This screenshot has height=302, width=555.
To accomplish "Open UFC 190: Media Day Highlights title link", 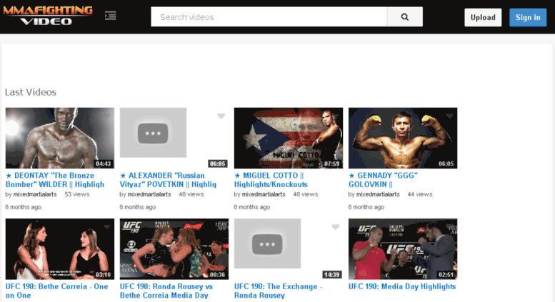I will click(x=402, y=286).
